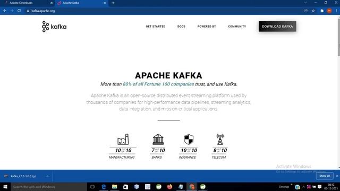Open a new browser tab
Viewport: 340px width, 191px height.
tap(113, 3)
